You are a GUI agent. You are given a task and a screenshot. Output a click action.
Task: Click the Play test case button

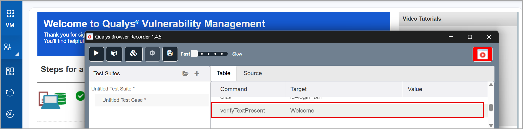(x=96, y=54)
